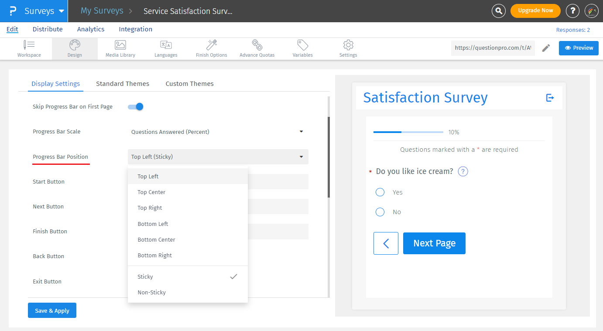Screen dimensions: 603x331
Task: Open the Languages translation icon
Action: (x=166, y=45)
